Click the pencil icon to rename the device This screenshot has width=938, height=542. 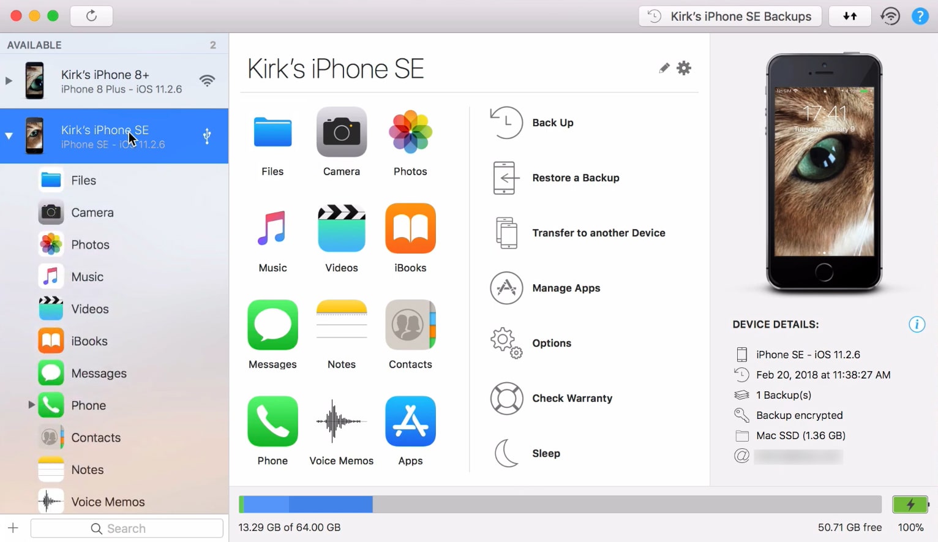point(664,68)
